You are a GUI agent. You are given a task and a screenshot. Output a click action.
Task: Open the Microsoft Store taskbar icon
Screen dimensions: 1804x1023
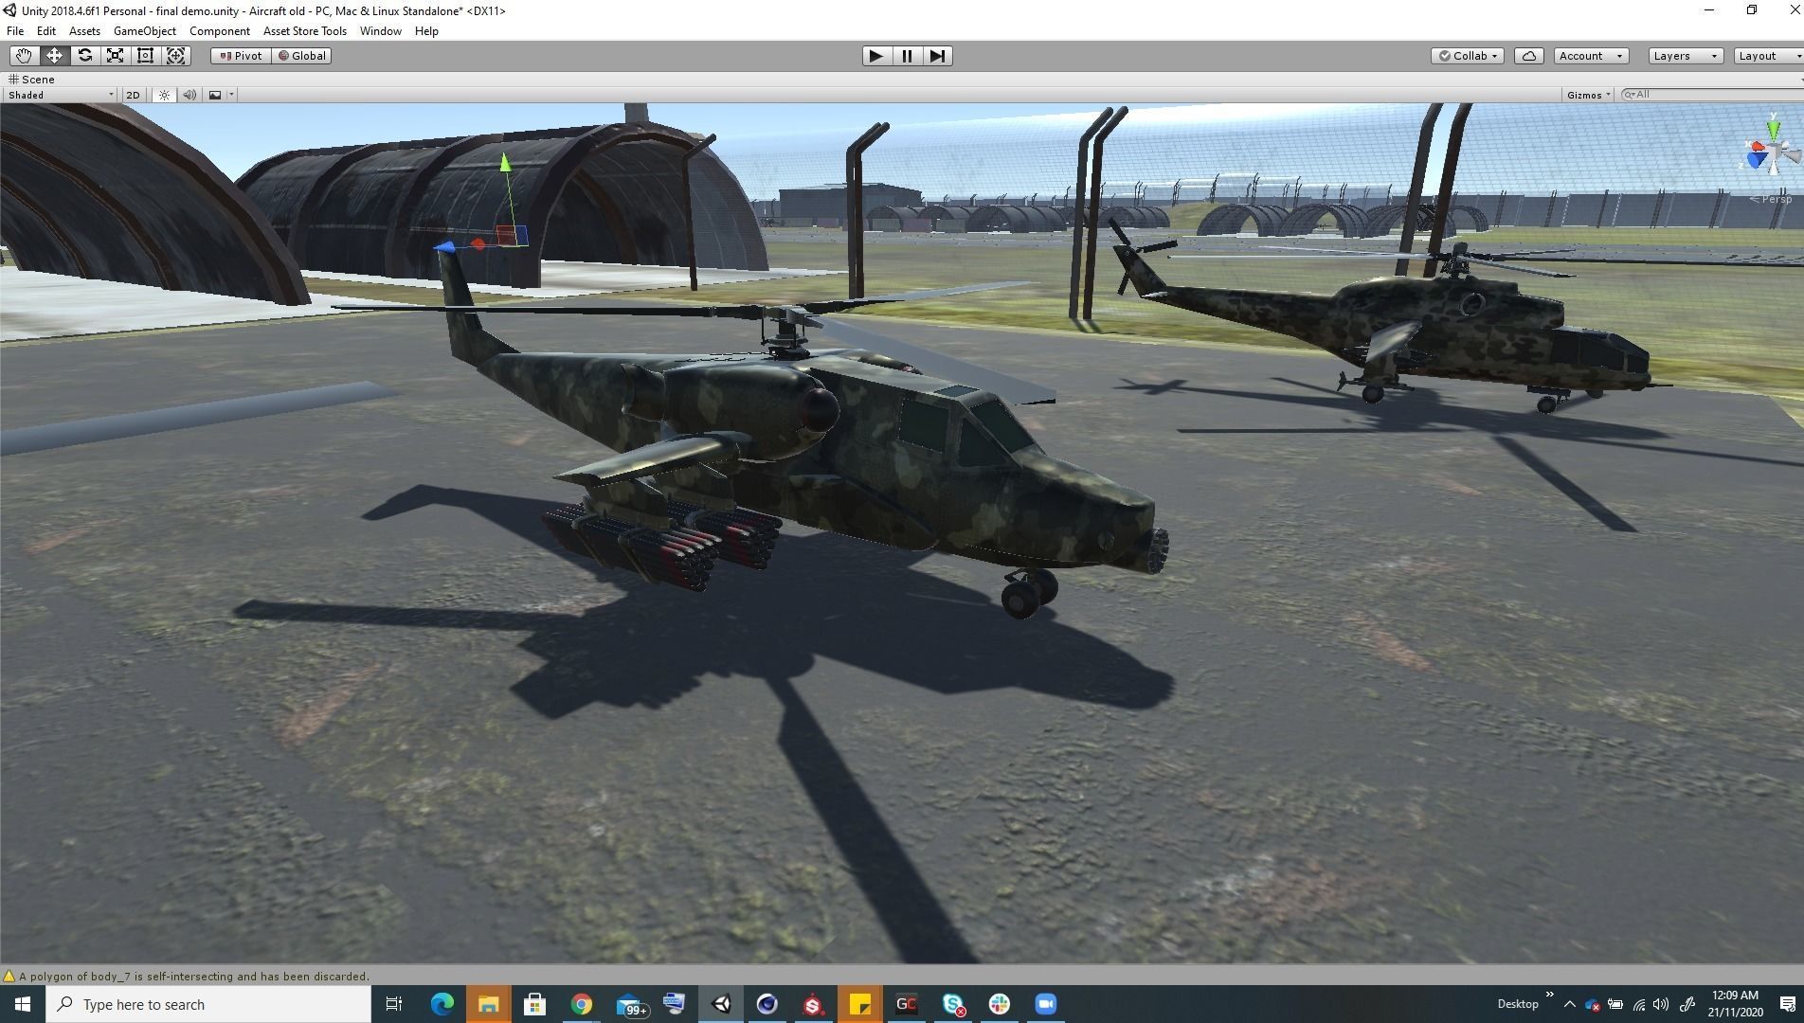point(535,1004)
